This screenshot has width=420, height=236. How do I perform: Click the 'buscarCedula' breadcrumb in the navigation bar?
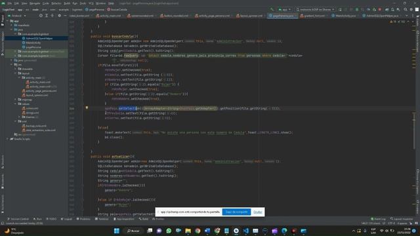click(117, 9)
